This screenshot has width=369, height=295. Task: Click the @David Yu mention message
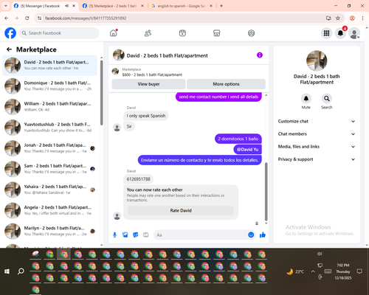[247, 150]
